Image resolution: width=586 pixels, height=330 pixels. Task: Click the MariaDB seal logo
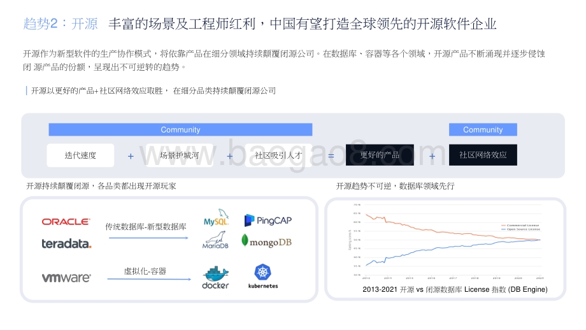[x=216, y=240]
